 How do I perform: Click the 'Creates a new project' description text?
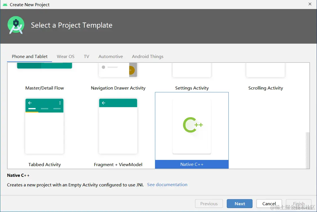75,185
